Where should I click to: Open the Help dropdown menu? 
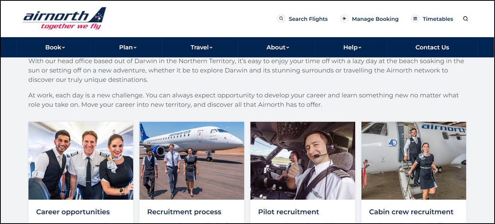(352, 47)
